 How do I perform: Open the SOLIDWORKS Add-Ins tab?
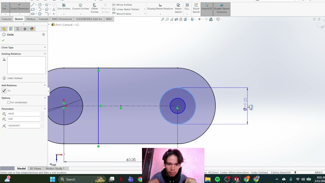(x=89, y=19)
